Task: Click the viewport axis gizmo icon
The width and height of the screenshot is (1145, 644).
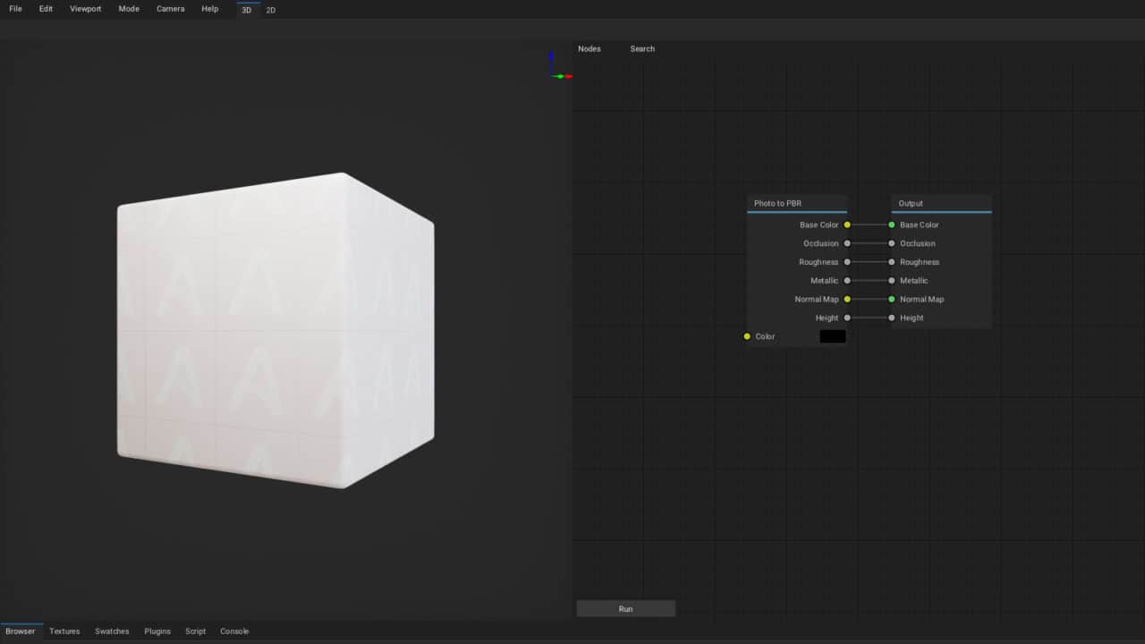Action: [560, 67]
